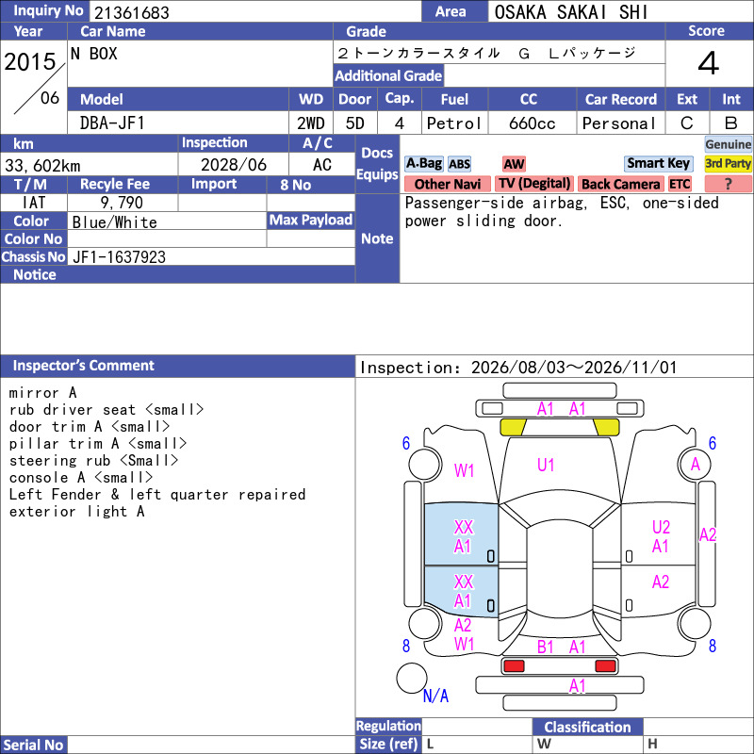Image resolution: width=754 pixels, height=754 pixels.
Task: Click the comment 'console A <small>'
Action: coord(81,478)
